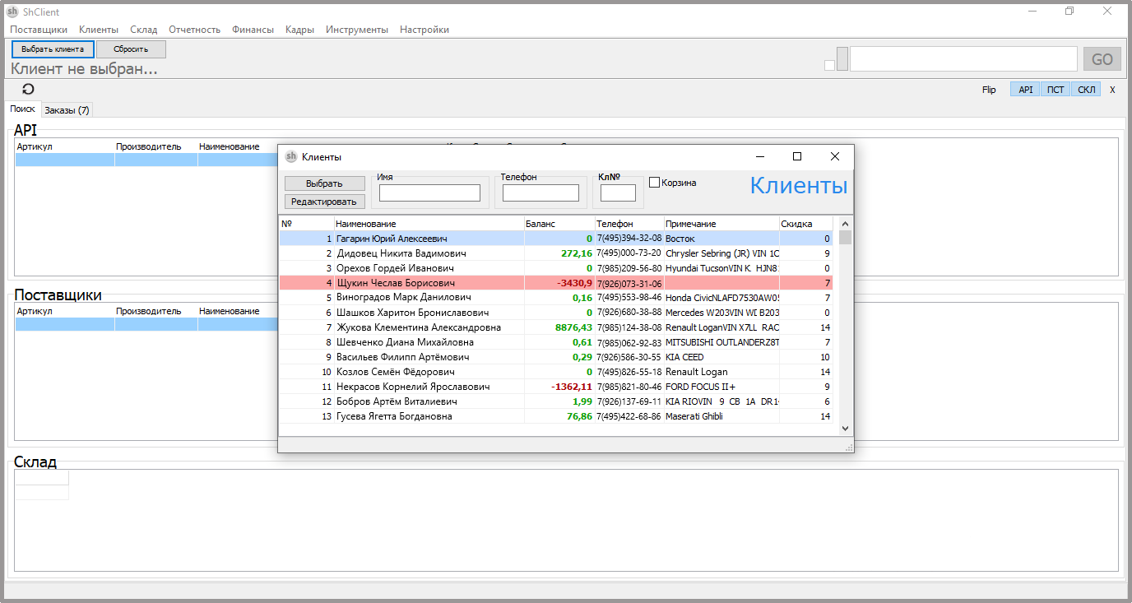Focus the main search field near GO
The image size is (1132, 603).
pyautogui.click(x=963, y=59)
